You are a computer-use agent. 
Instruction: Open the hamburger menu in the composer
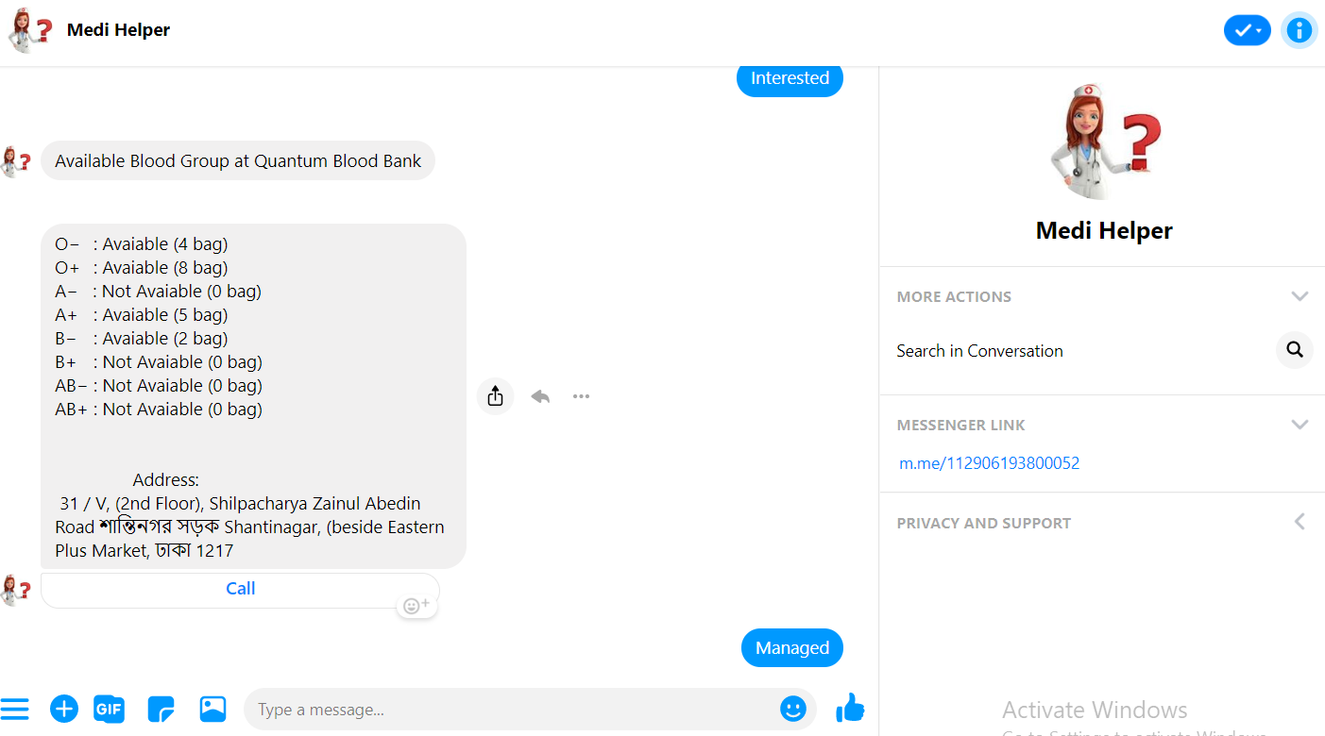click(x=14, y=709)
